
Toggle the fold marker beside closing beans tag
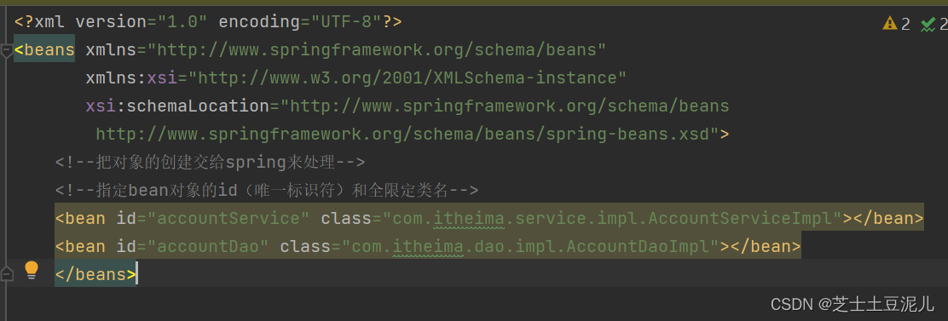click(7, 274)
